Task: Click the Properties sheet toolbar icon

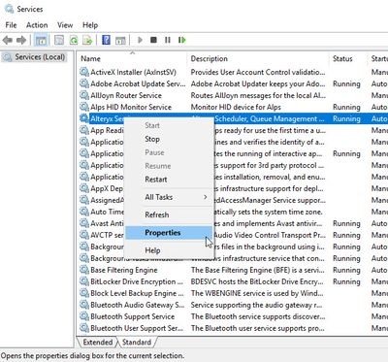Action: click(59, 40)
